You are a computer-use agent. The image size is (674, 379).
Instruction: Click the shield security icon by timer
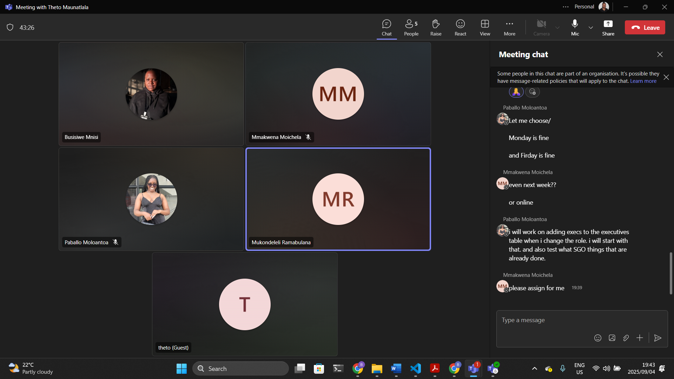point(10,27)
